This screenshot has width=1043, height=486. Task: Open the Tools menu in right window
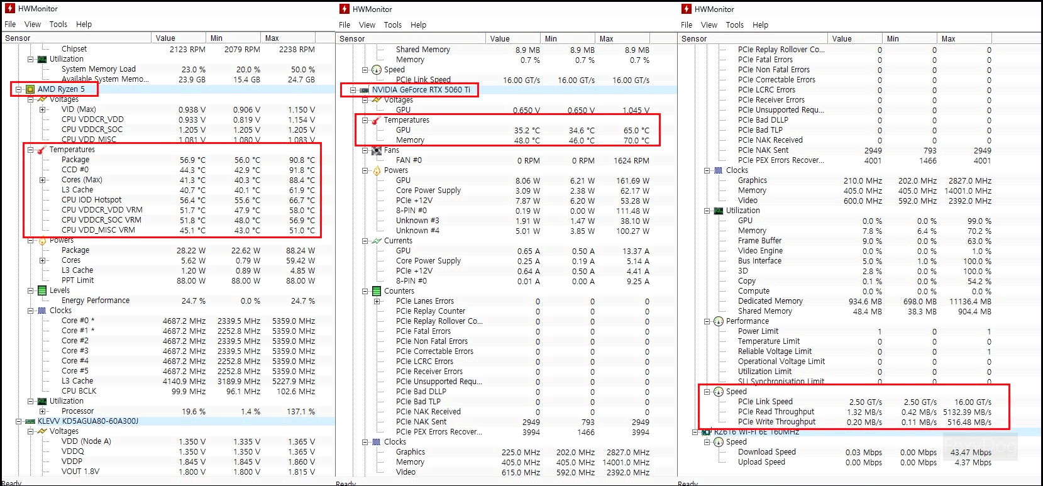pyautogui.click(x=735, y=25)
